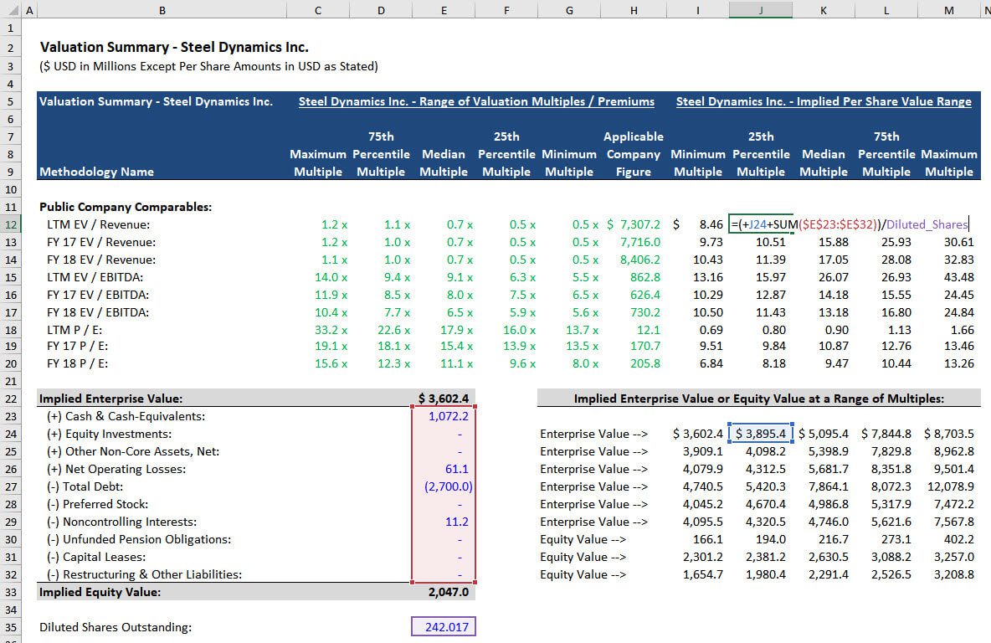The width and height of the screenshot is (991, 643).
Task: Click the Diluted Shares Outstanding value 242.017
Action: pyautogui.click(x=443, y=625)
